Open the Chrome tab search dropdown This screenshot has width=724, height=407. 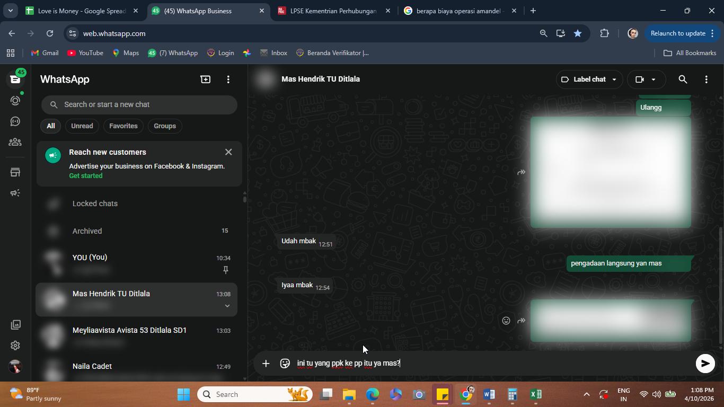(10, 11)
